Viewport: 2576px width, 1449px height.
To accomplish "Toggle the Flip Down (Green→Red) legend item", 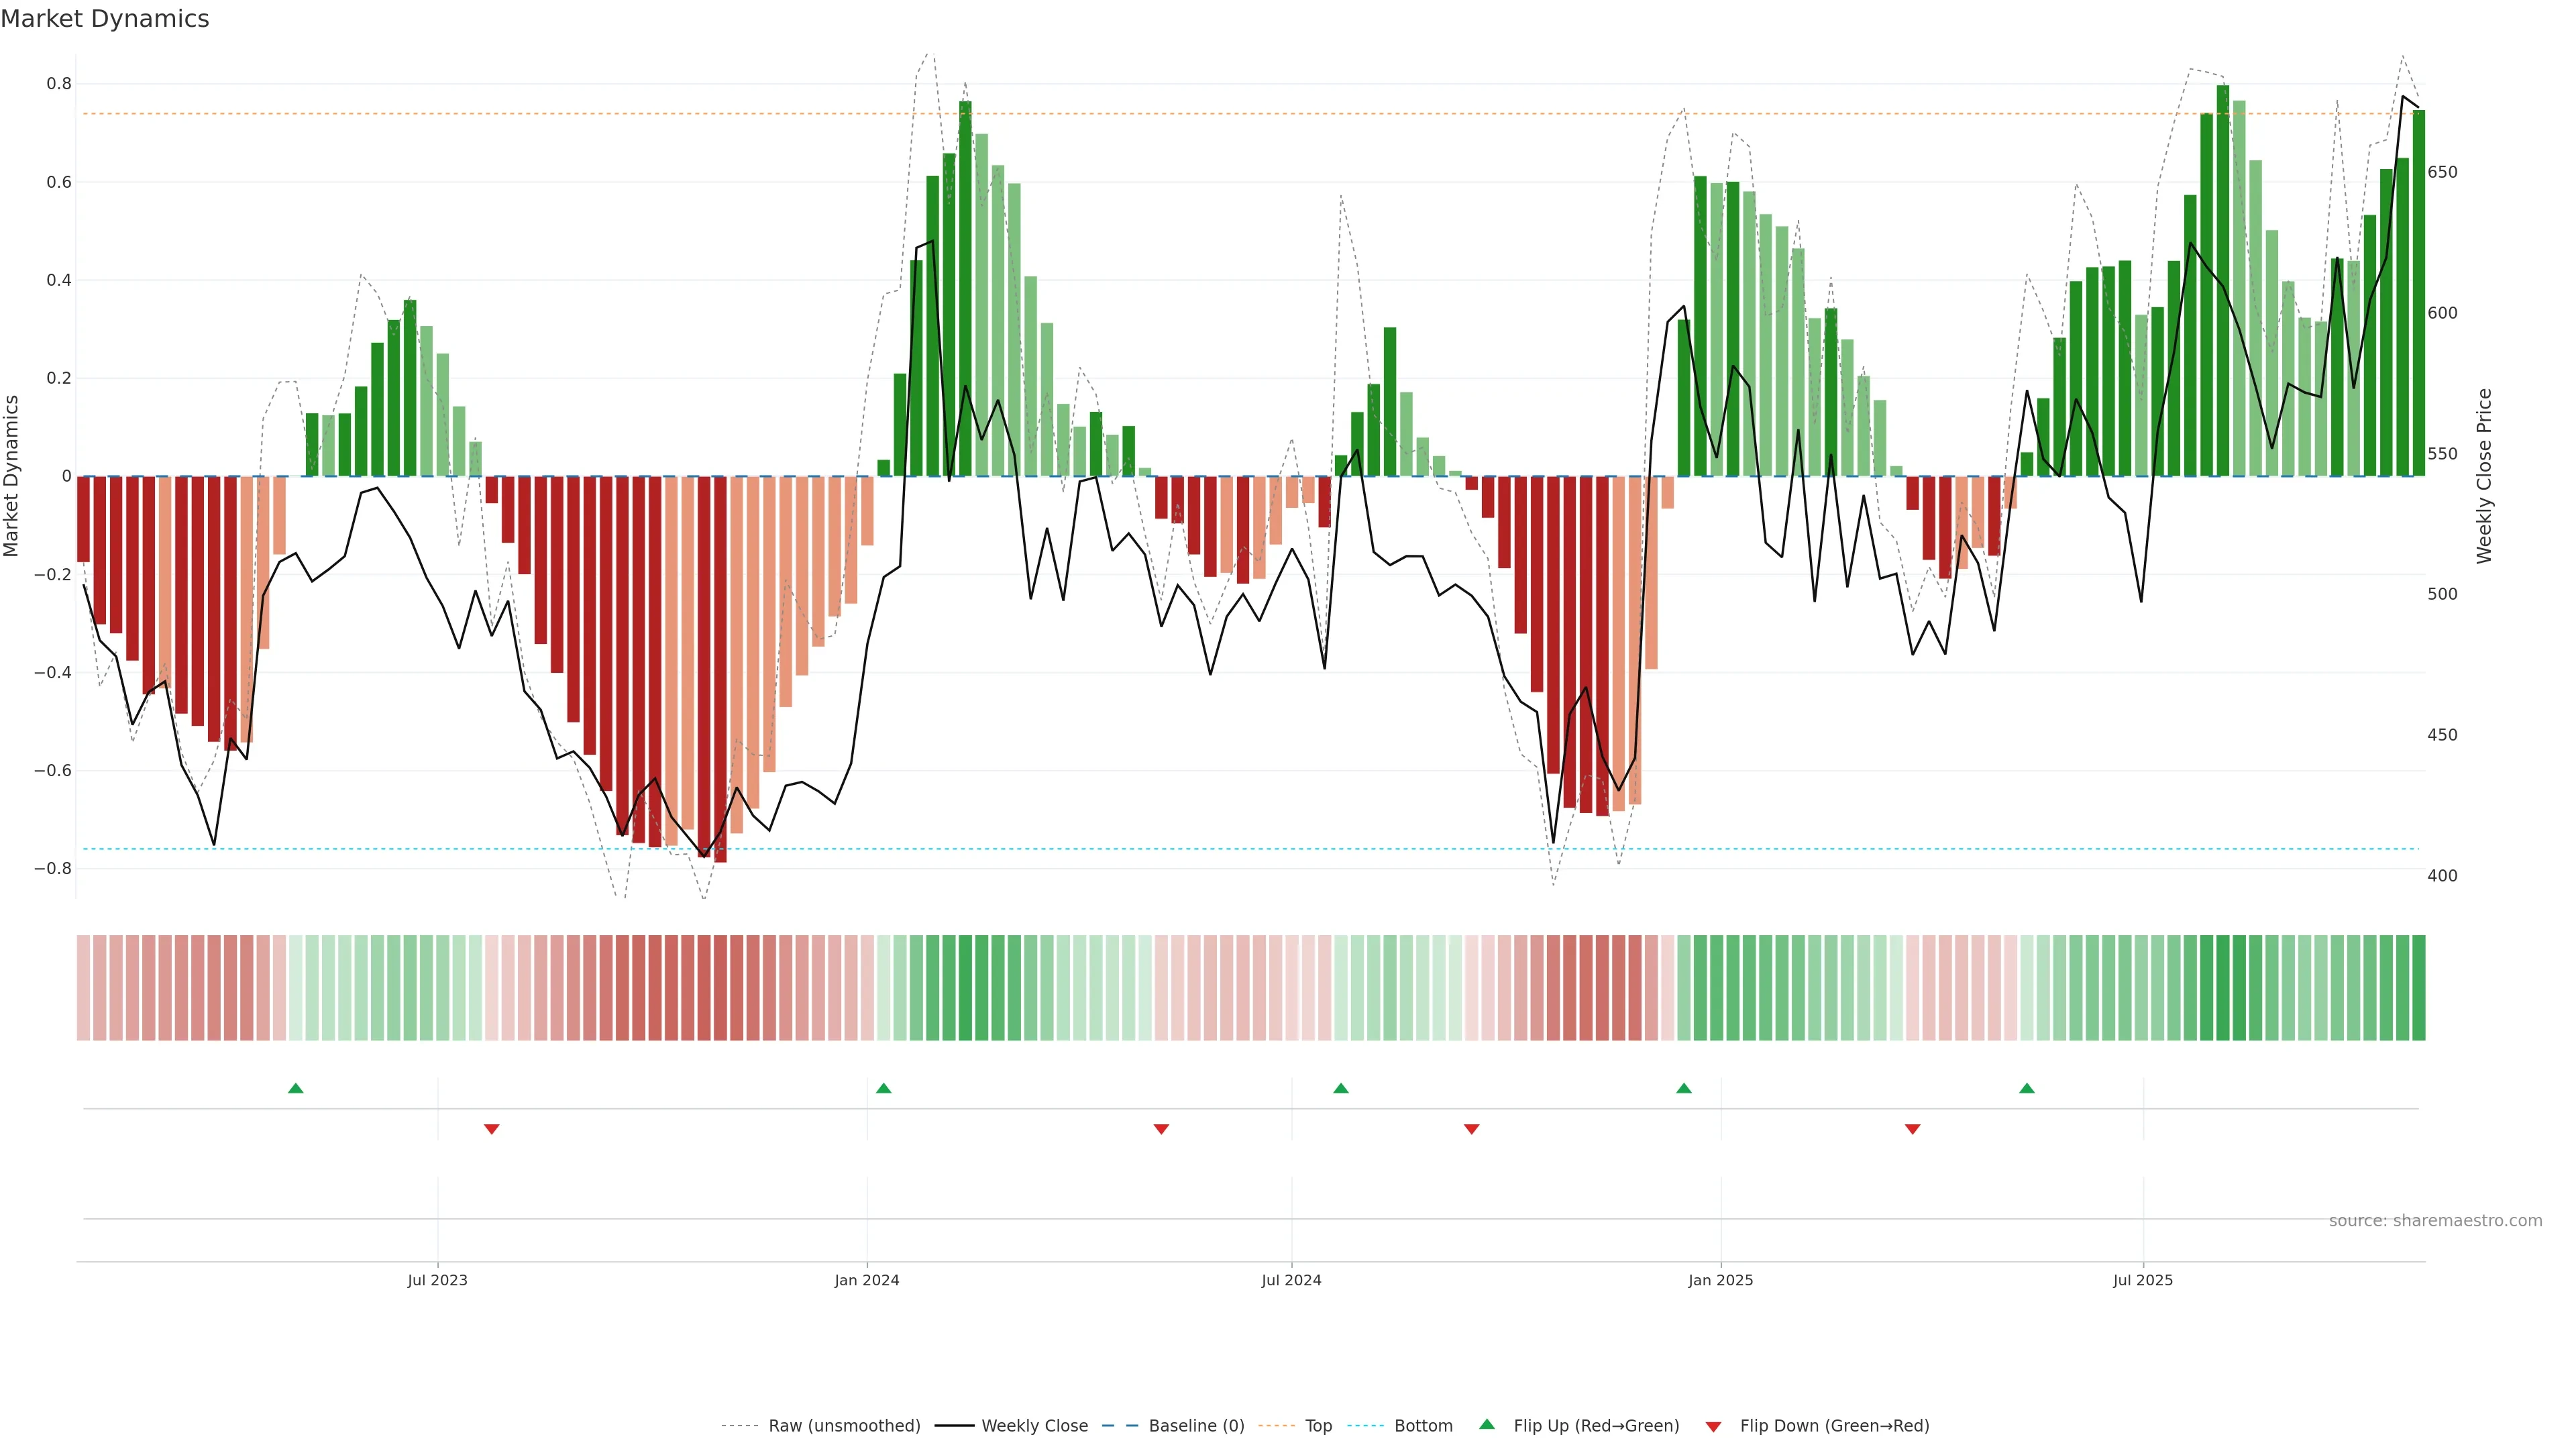I will tap(1834, 1426).
